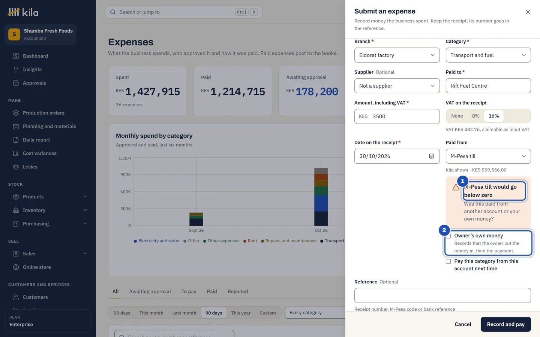This screenshot has width=540, height=337.
Task: Click the Cost variances chart icon
Action: coord(16,154)
